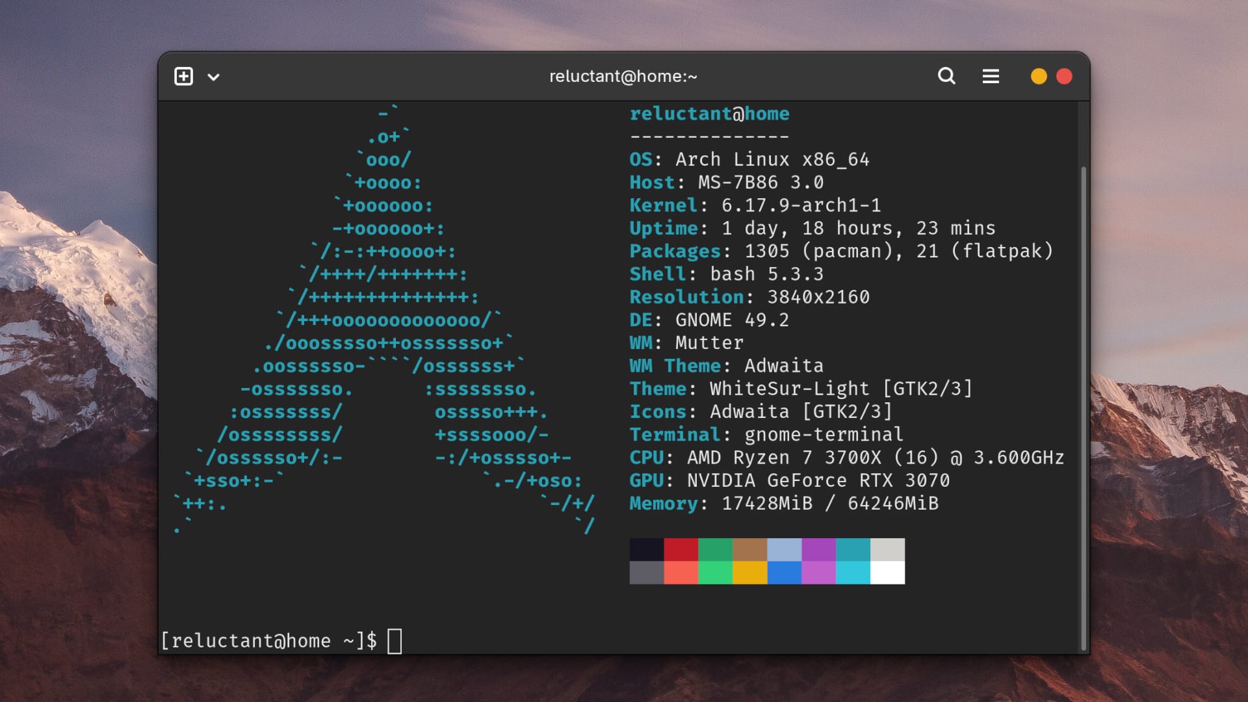Viewport: 1248px width, 702px height.
Task: Select the brown swatch in top row
Action: coord(749,549)
